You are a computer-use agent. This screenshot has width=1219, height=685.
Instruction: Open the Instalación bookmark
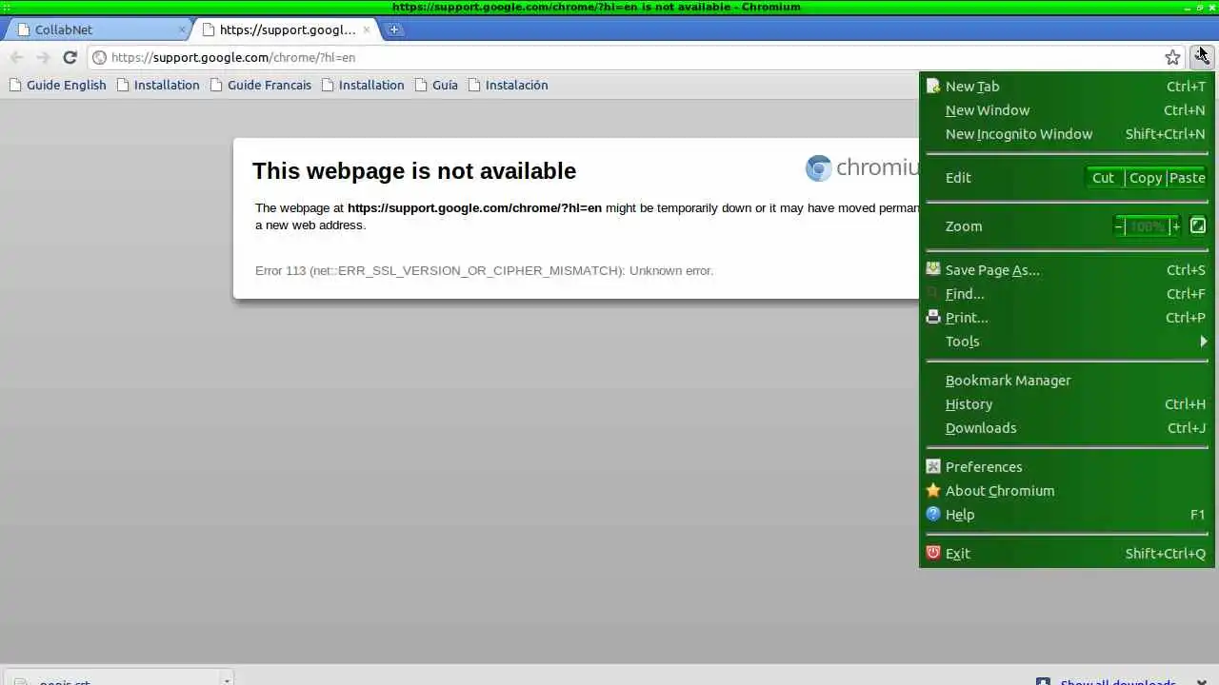tap(508, 85)
